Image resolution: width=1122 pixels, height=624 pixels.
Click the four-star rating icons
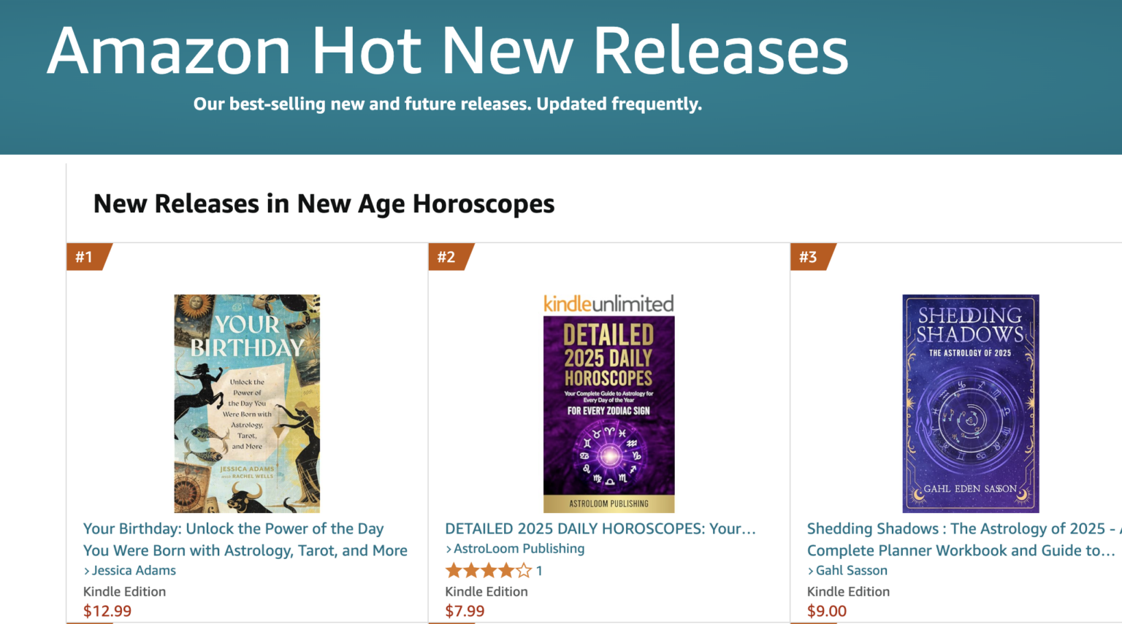click(x=488, y=571)
